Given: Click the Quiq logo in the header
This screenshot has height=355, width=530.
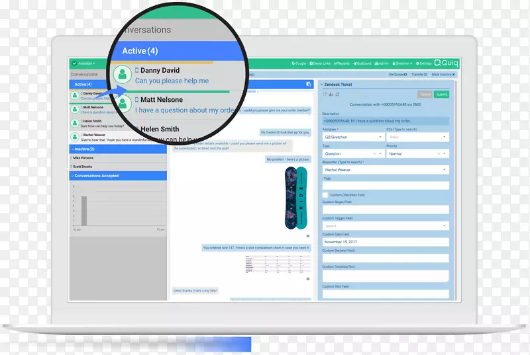Looking at the screenshot, I should [x=447, y=63].
